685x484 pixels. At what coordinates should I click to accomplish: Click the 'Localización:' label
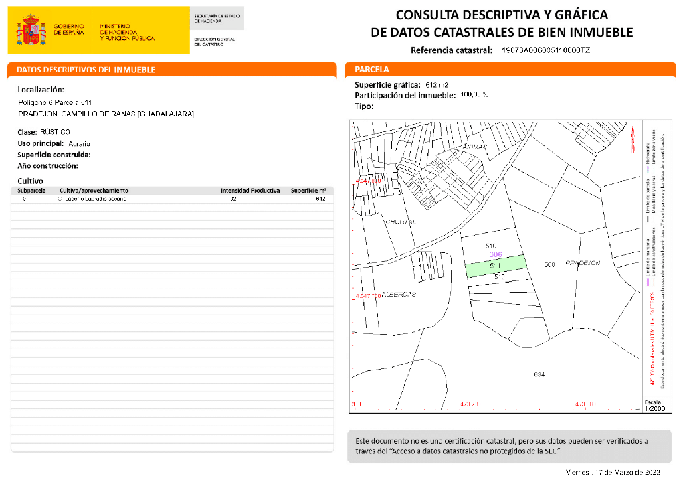click(x=41, y=90)
